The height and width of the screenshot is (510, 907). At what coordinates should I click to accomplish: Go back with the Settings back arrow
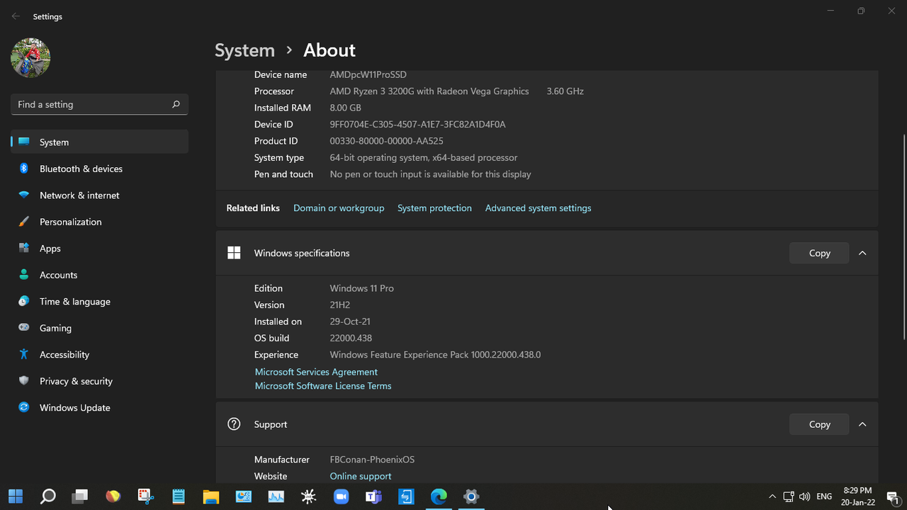[16, 16]
